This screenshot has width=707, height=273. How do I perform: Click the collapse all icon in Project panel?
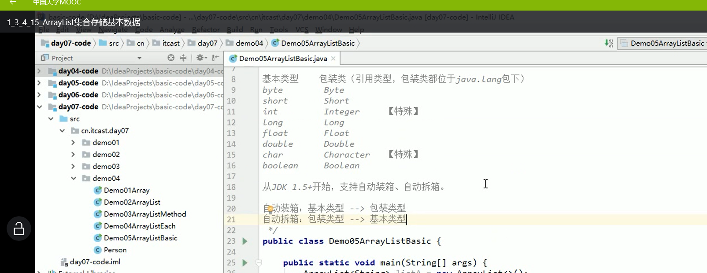click(x=183, y=58)
